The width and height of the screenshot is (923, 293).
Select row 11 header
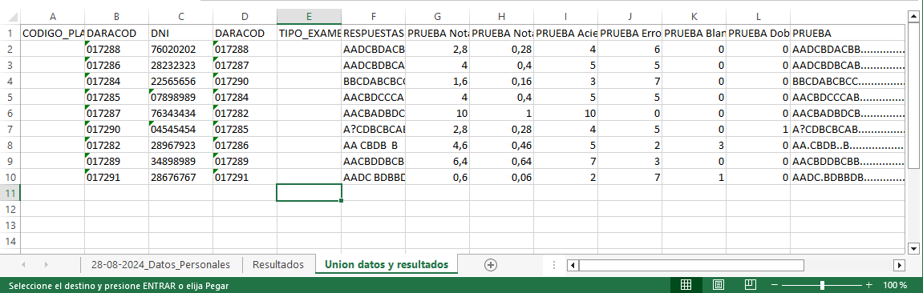point(10,193)
